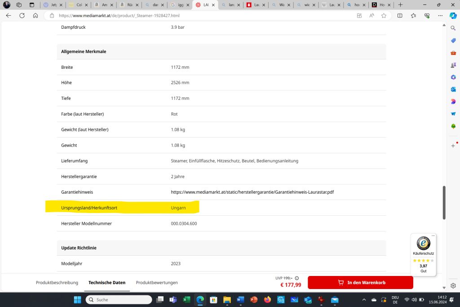This screenshot has width=460, height=307.
Task: Click sidebar search magnifier icon
Action: coord(453,28)
